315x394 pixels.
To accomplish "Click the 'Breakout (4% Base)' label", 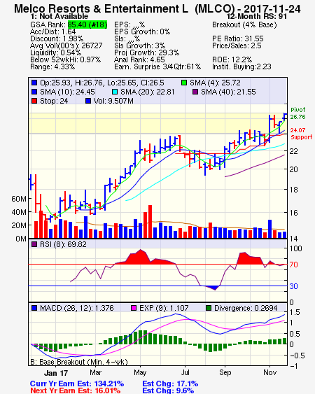I will (x=244, y=24).
